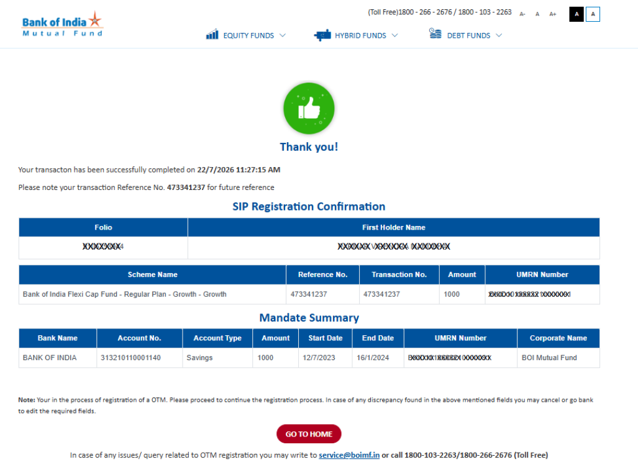Select transaction Reference No. 473341237 in message
The image size is (638, 470).
(x=186, y=188)
